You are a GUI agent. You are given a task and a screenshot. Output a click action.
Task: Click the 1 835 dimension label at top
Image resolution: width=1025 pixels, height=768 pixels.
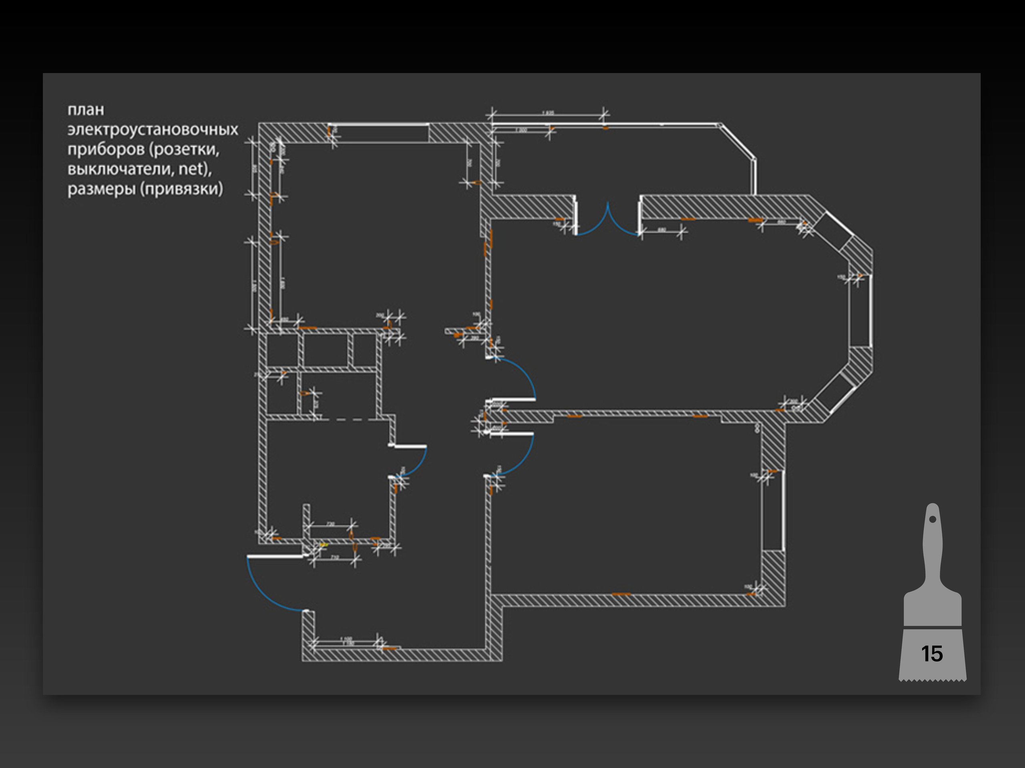coord(548,113)
